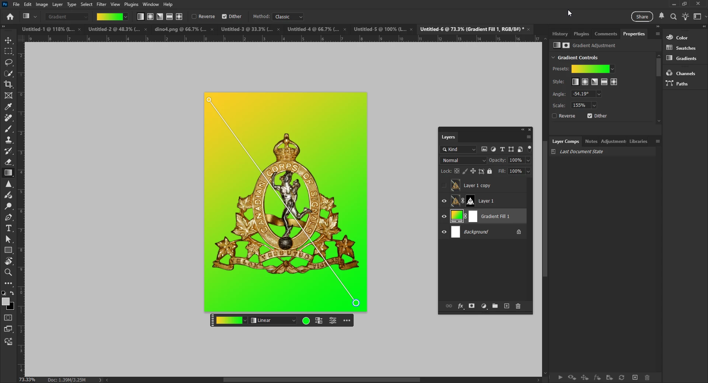Select the Hand tool
708x383 pixels.
pos(8,261)
